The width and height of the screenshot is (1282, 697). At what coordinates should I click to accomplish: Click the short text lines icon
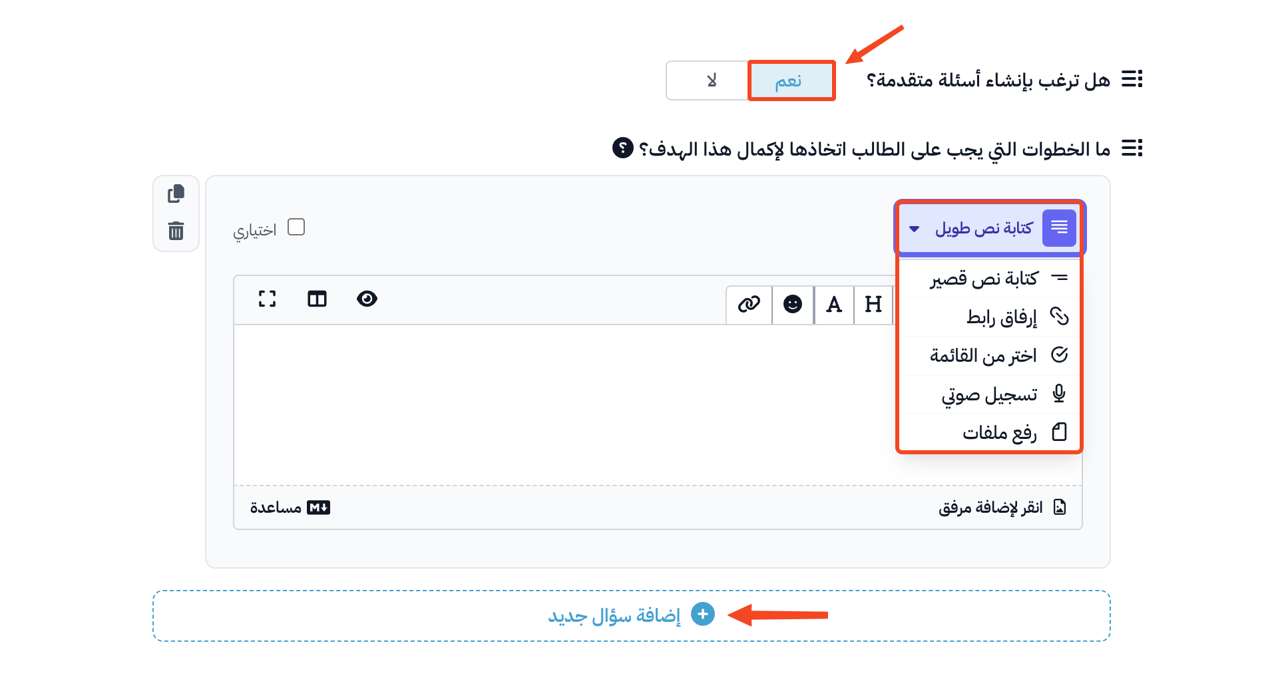1059,277
